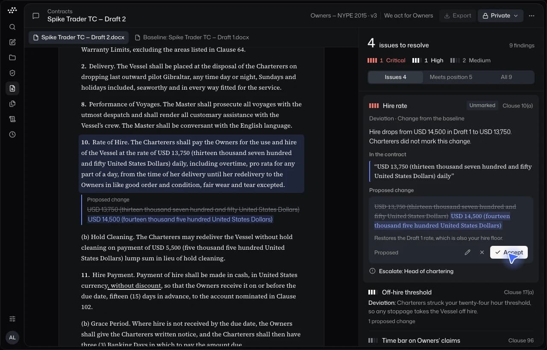Screen dimensions: 547x350
Task: Expand the Time bar on Owners' claims issue
Action: click(451, 341)
